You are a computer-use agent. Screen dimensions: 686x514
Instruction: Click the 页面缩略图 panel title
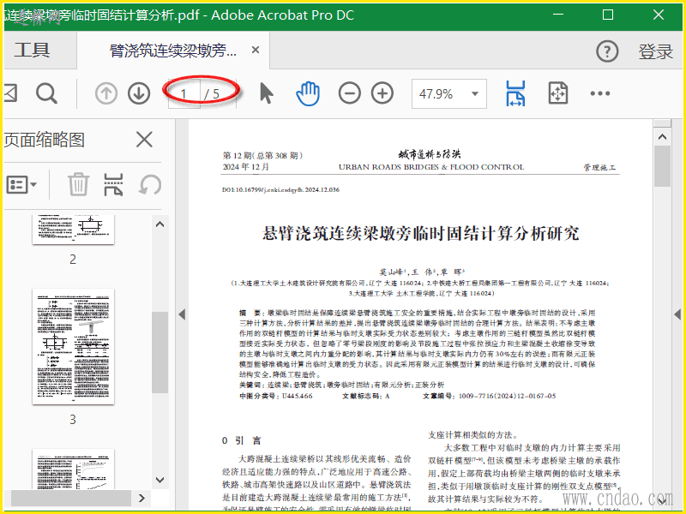(45, 140)
